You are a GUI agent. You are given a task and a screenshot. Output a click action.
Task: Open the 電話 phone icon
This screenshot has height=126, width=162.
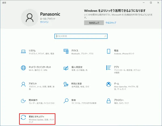point(109,51)
